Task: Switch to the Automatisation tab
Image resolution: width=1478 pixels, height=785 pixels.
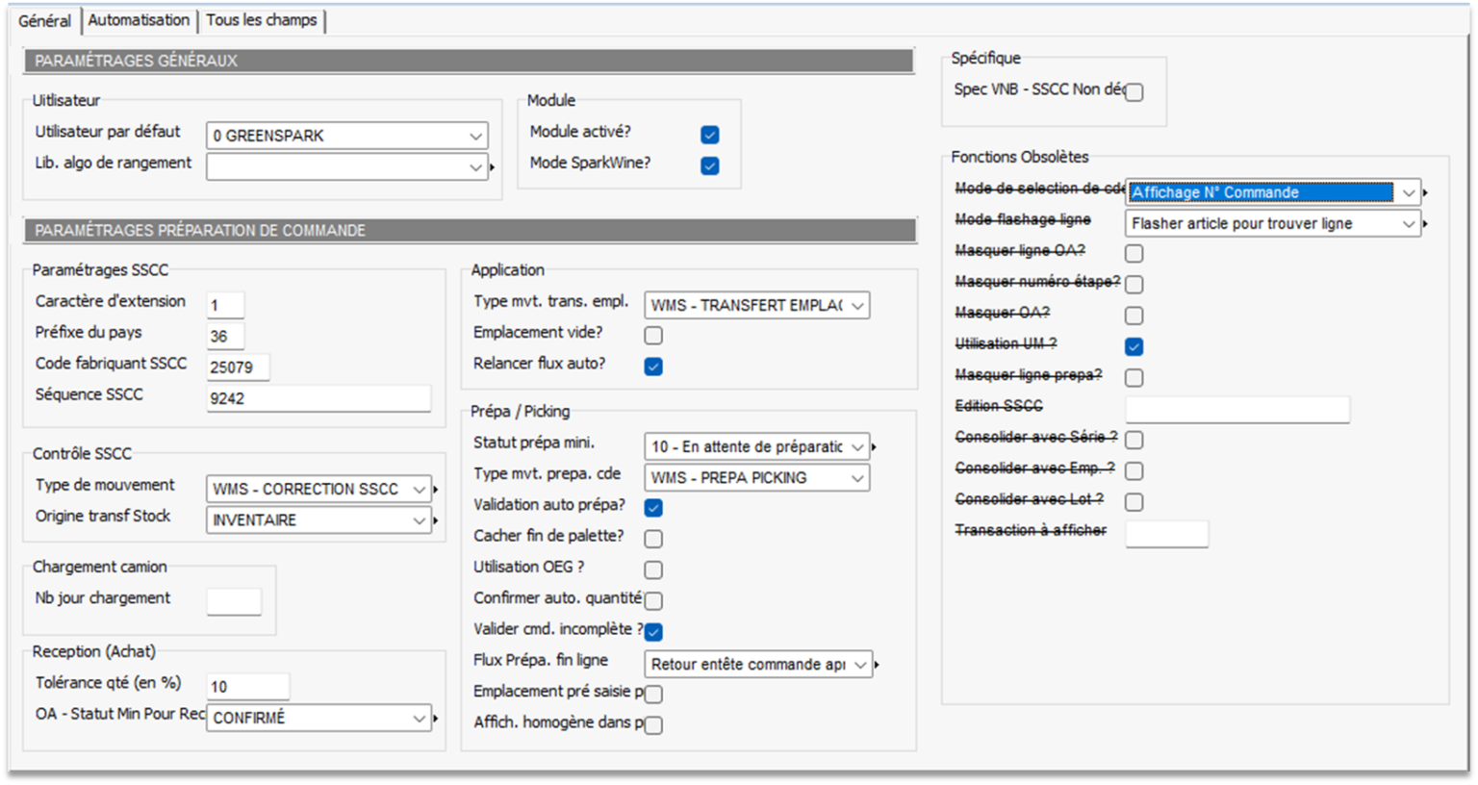Action: [x=139, y=20]
